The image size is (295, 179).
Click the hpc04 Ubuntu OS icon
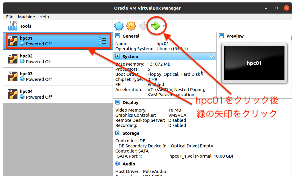coord(13,94)
